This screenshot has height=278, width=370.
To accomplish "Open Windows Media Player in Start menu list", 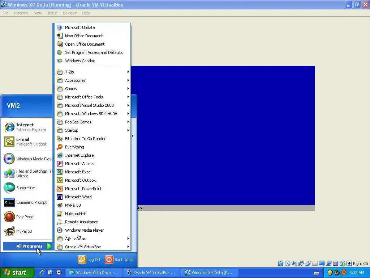I will [x=27, y=159].
